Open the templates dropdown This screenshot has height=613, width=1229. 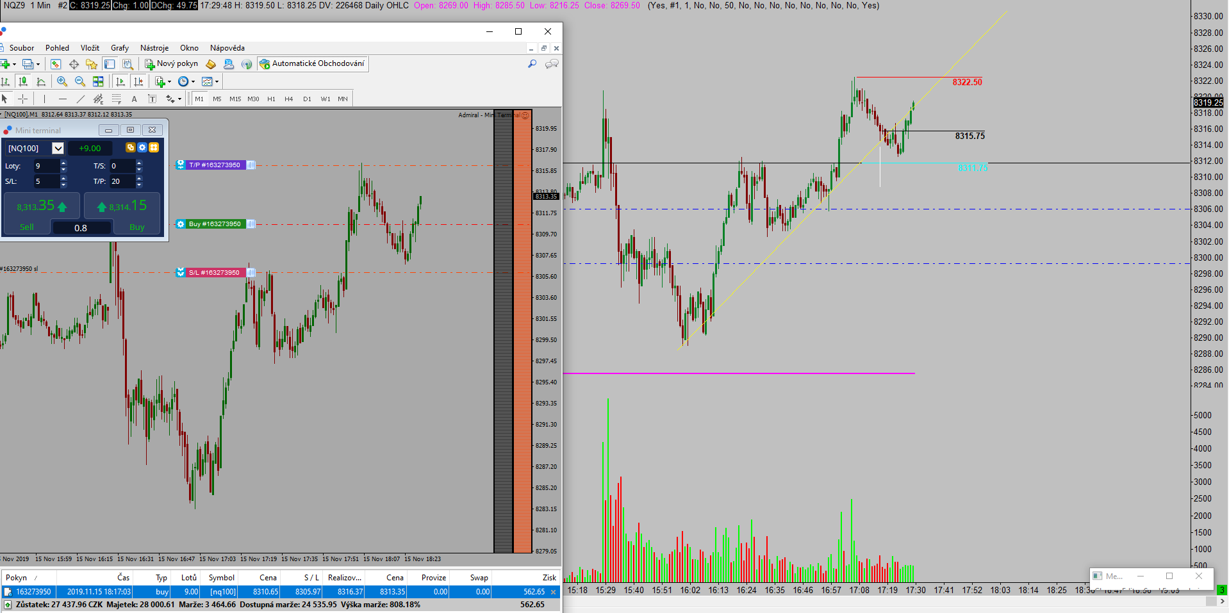[217, 81]
